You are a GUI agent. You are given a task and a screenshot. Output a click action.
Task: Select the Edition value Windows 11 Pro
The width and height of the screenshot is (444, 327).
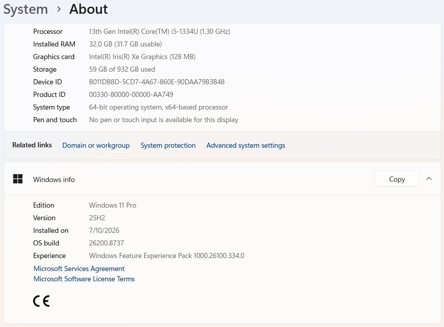(x=113, y=205)
